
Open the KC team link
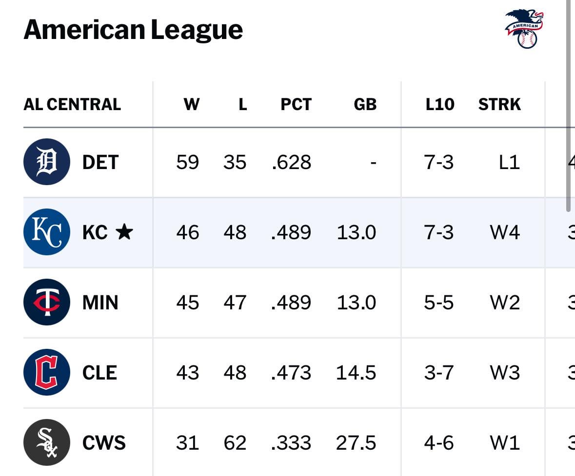click(95, 232)
